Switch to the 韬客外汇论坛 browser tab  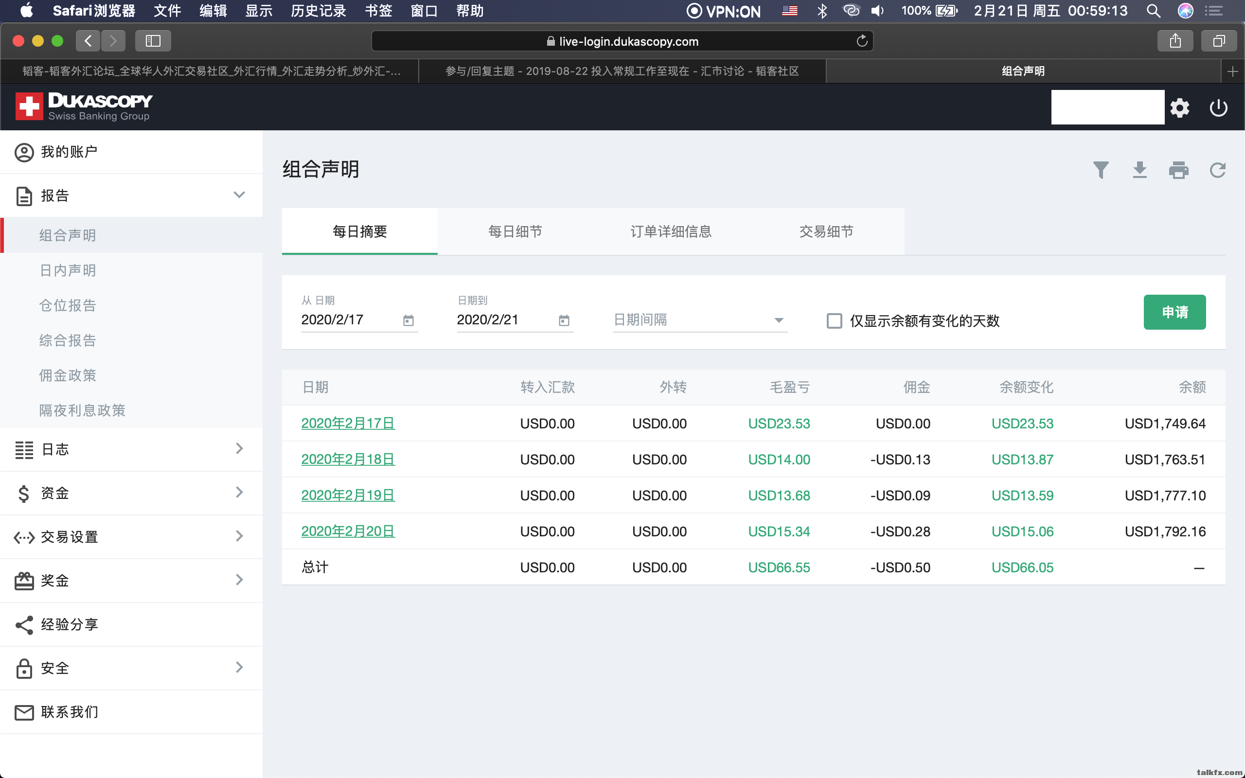pos(210,71)
